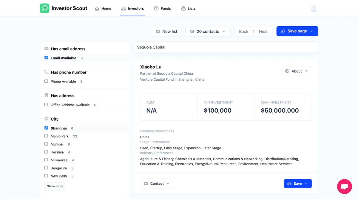358x199 pixels.
Task: Click the envelope icon next to Has email address
Action: click(46, 48)
